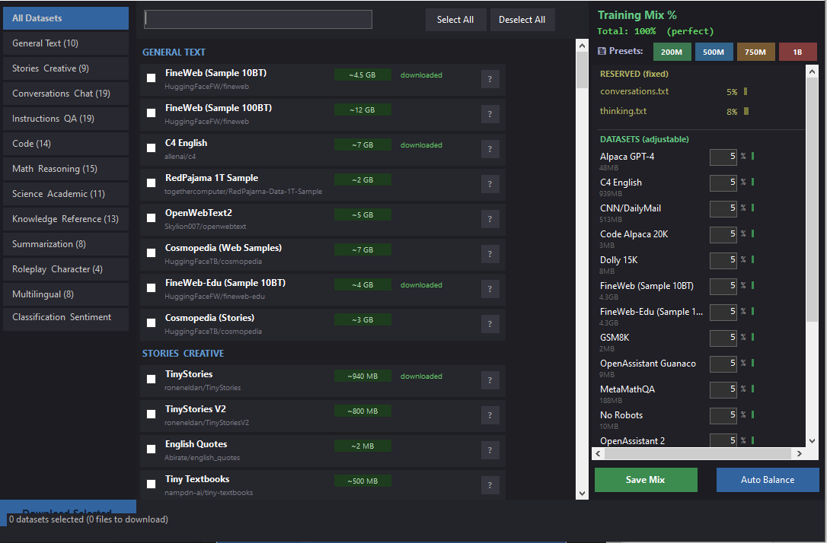Screen dimensions: 827x543
Task: Enable the RedPajama 1T Sample checkbox
Action: click(x=151, y=183)
